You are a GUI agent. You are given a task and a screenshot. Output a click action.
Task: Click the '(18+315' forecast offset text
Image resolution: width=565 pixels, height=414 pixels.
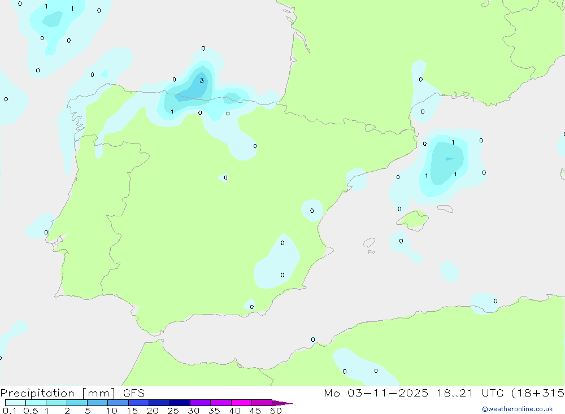click(538, 393)
